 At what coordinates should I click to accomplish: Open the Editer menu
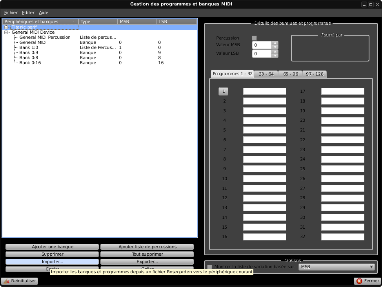(28, 13)
